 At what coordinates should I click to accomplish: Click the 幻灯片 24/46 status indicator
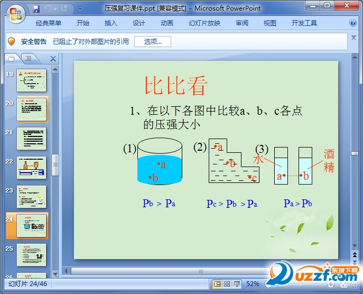(x=27, y=284)
